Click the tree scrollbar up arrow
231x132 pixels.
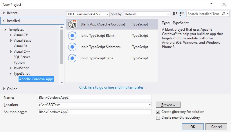[62, 27]
